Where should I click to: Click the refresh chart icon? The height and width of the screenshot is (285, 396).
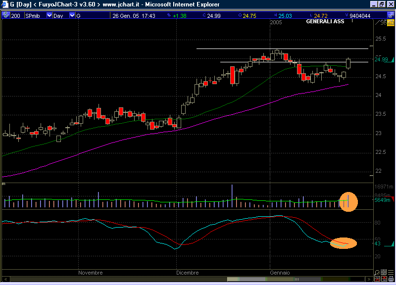5,15
